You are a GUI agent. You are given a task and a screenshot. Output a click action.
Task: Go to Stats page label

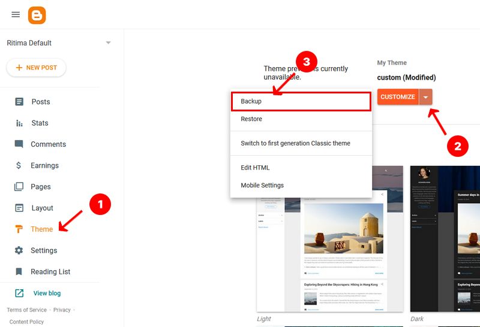40,123
